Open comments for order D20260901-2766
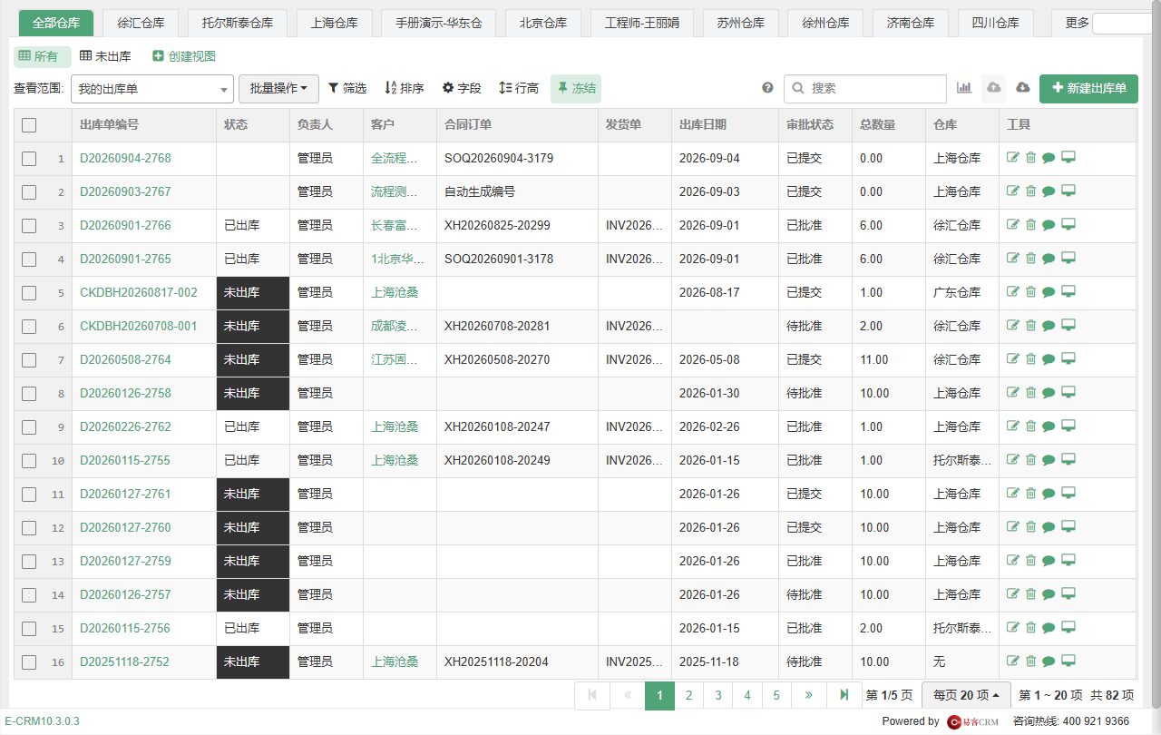1161x735 pixels. tap(1049, 225)
